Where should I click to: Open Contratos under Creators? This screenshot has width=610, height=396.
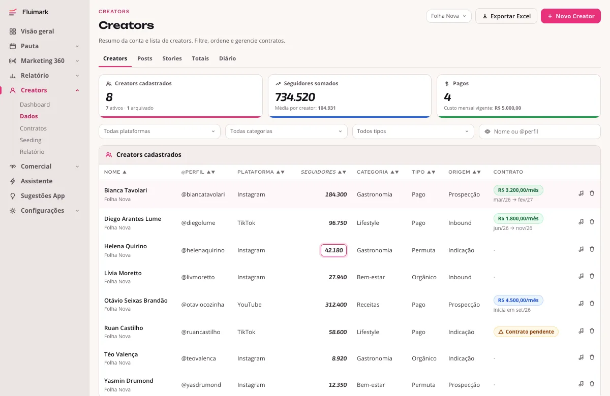(x=33, y=128)
